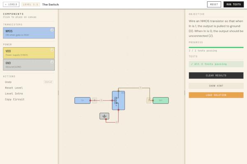The height and width of the screenshot is (164, 247).
Task: Select the NMOS transistor on the canvas
Action: tap(118, 100)
